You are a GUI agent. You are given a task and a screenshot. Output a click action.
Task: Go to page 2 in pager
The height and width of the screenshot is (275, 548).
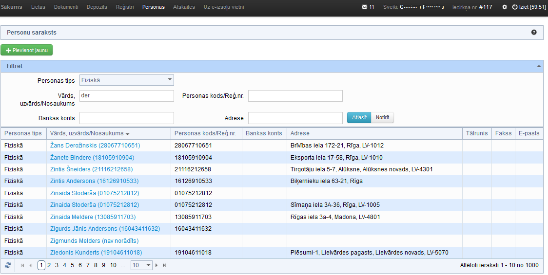point(49,265)
